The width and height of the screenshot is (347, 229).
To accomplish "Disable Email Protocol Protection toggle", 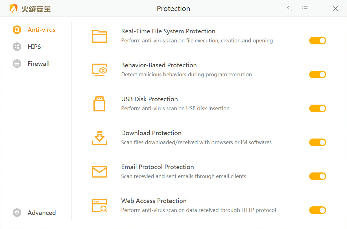I will point(317,176).
